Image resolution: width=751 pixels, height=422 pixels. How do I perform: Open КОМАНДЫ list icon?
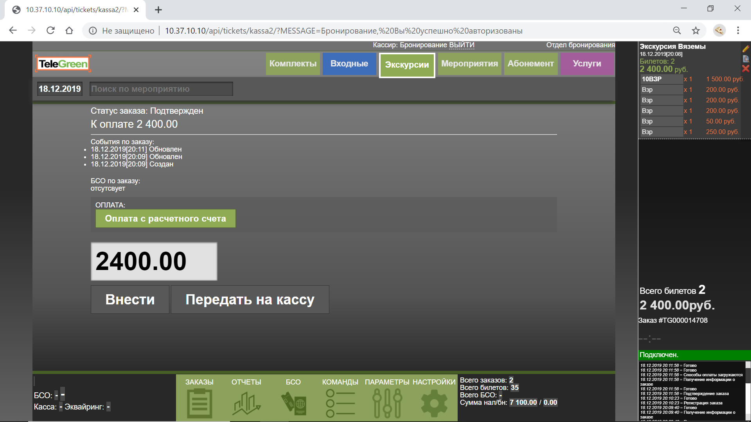pos(340,402)
